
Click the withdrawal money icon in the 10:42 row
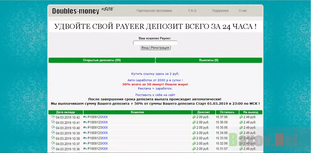click(x=241, y=117)
